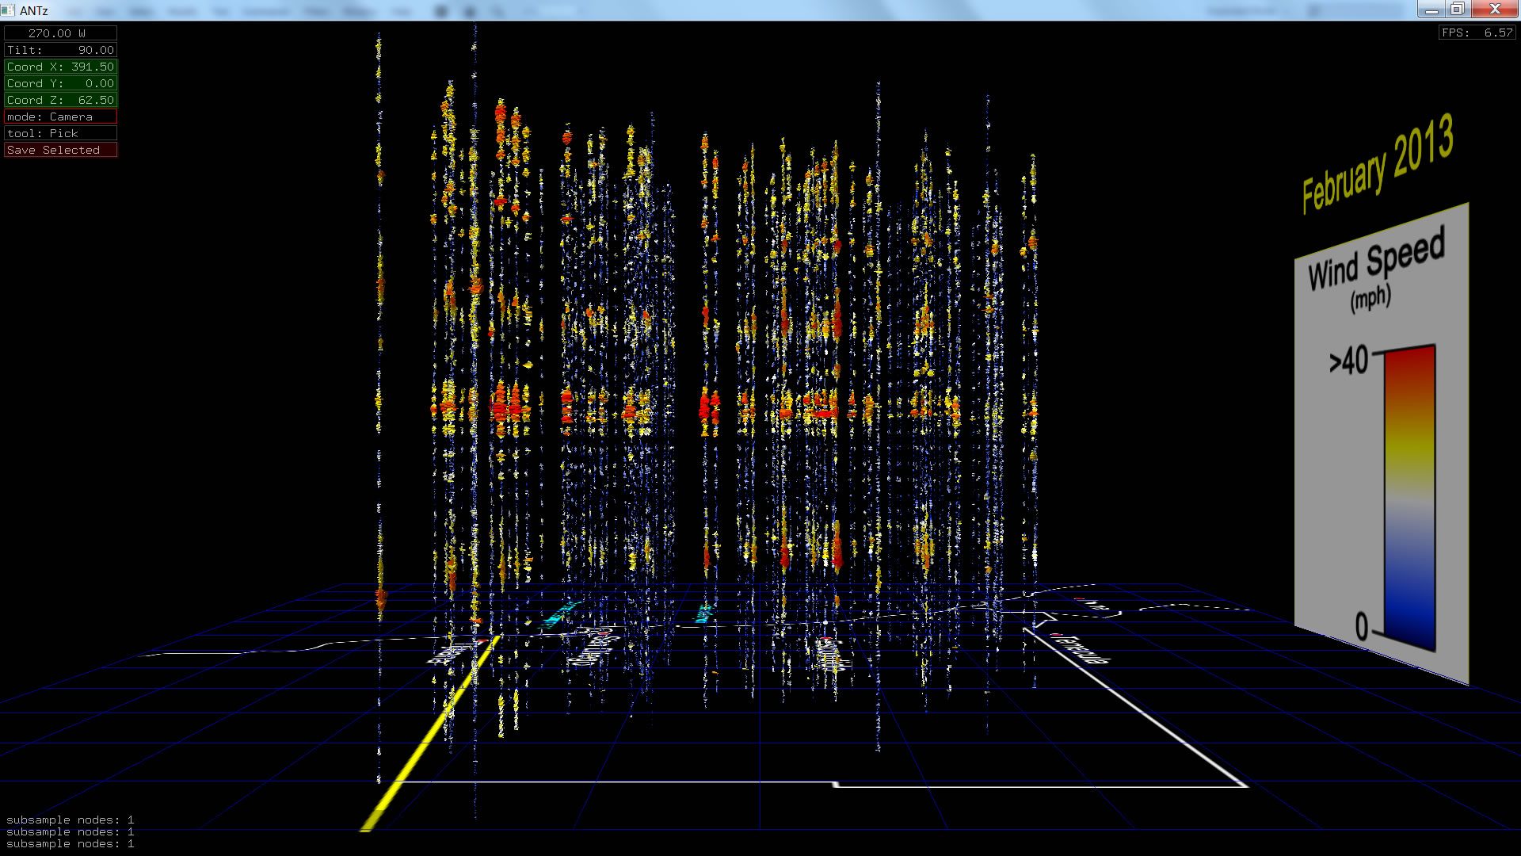This screenshot has width=1521, height=856.
Task: Click the 270.00 W heading indicator
Action: 60,33
